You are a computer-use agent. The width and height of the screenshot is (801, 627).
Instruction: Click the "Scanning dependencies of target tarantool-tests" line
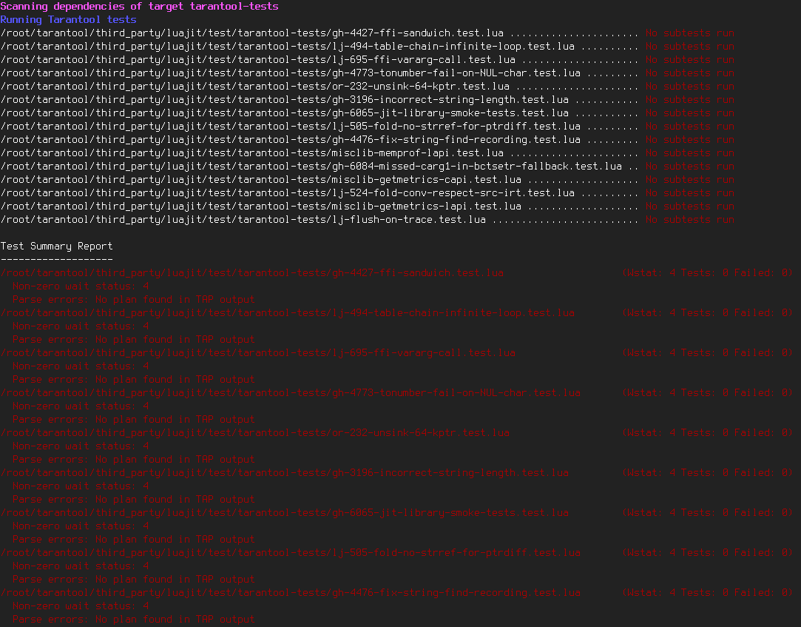pyautogui.click(x=140, y=6)
